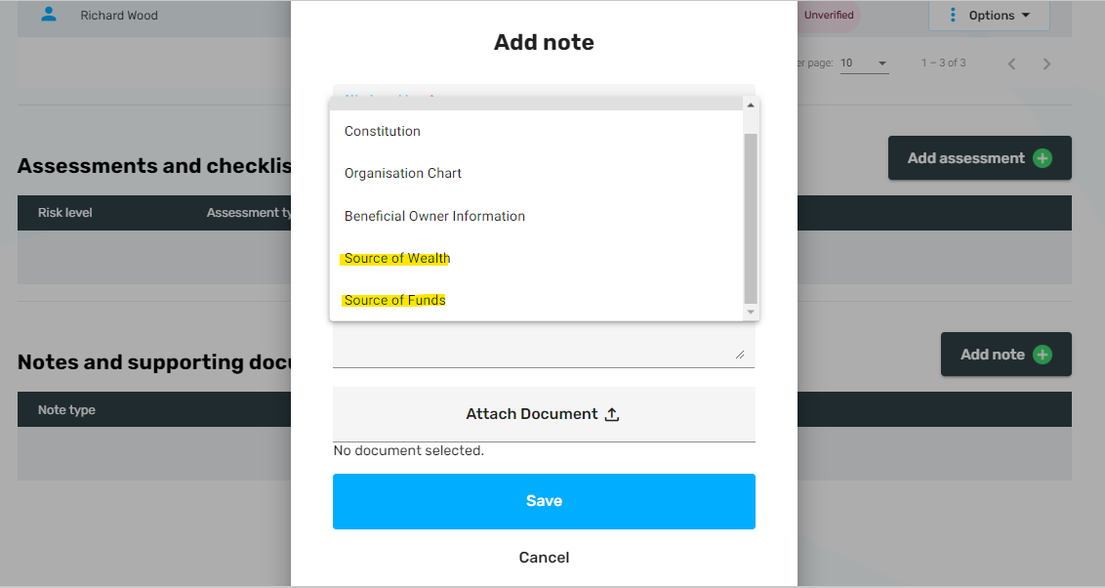Go to the next page arrow

coord(1046,64)
